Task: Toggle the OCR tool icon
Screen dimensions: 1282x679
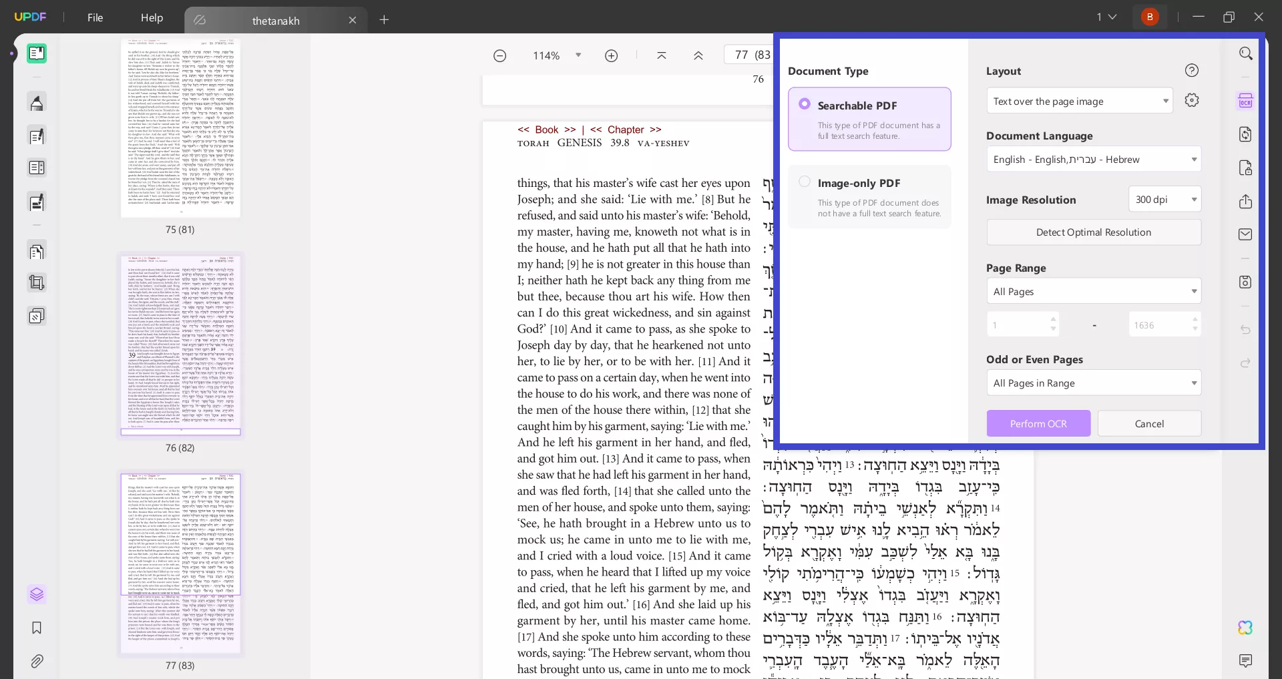Action: point(1246,101)
